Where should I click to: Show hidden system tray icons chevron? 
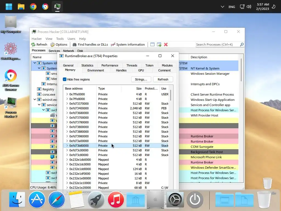(x=222, y=7)
